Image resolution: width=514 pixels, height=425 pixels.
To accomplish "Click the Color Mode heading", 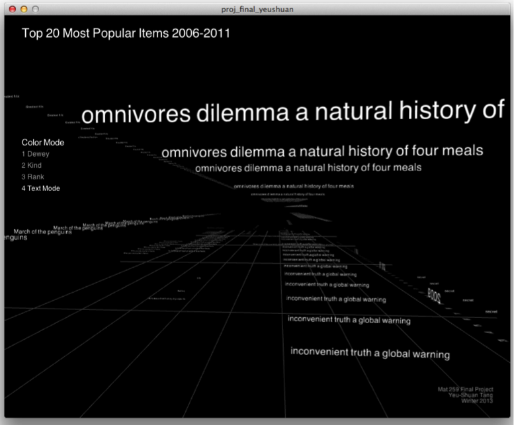I will coord(43,142).
